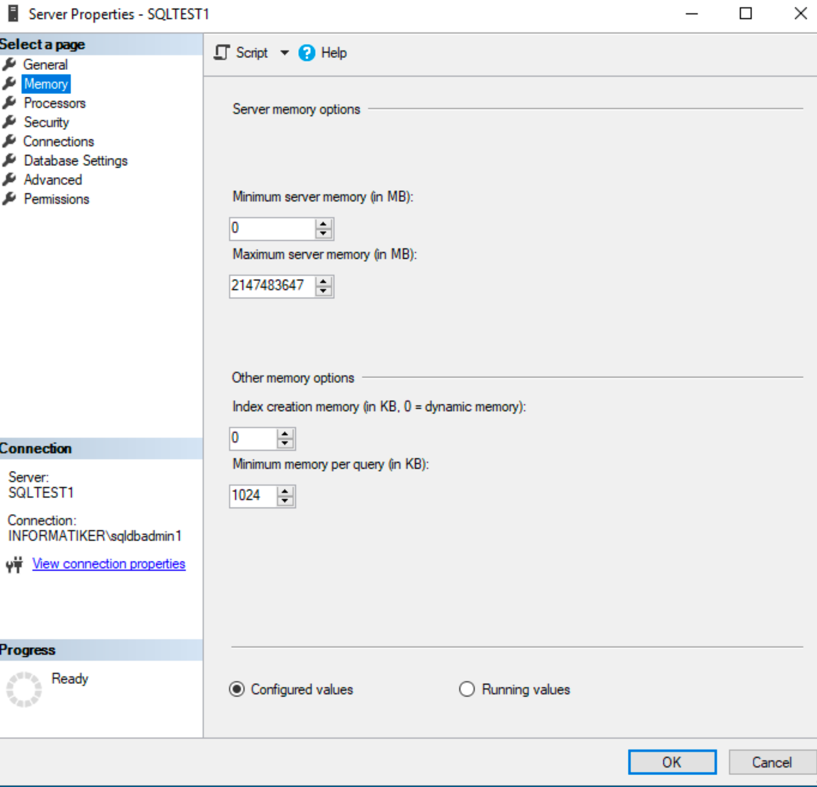
Task: Click the server icon in the title bar
Action: point(13,13)
